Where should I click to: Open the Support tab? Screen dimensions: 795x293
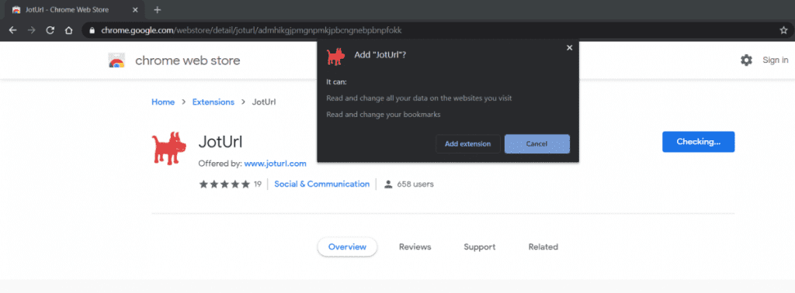point(480,247)
